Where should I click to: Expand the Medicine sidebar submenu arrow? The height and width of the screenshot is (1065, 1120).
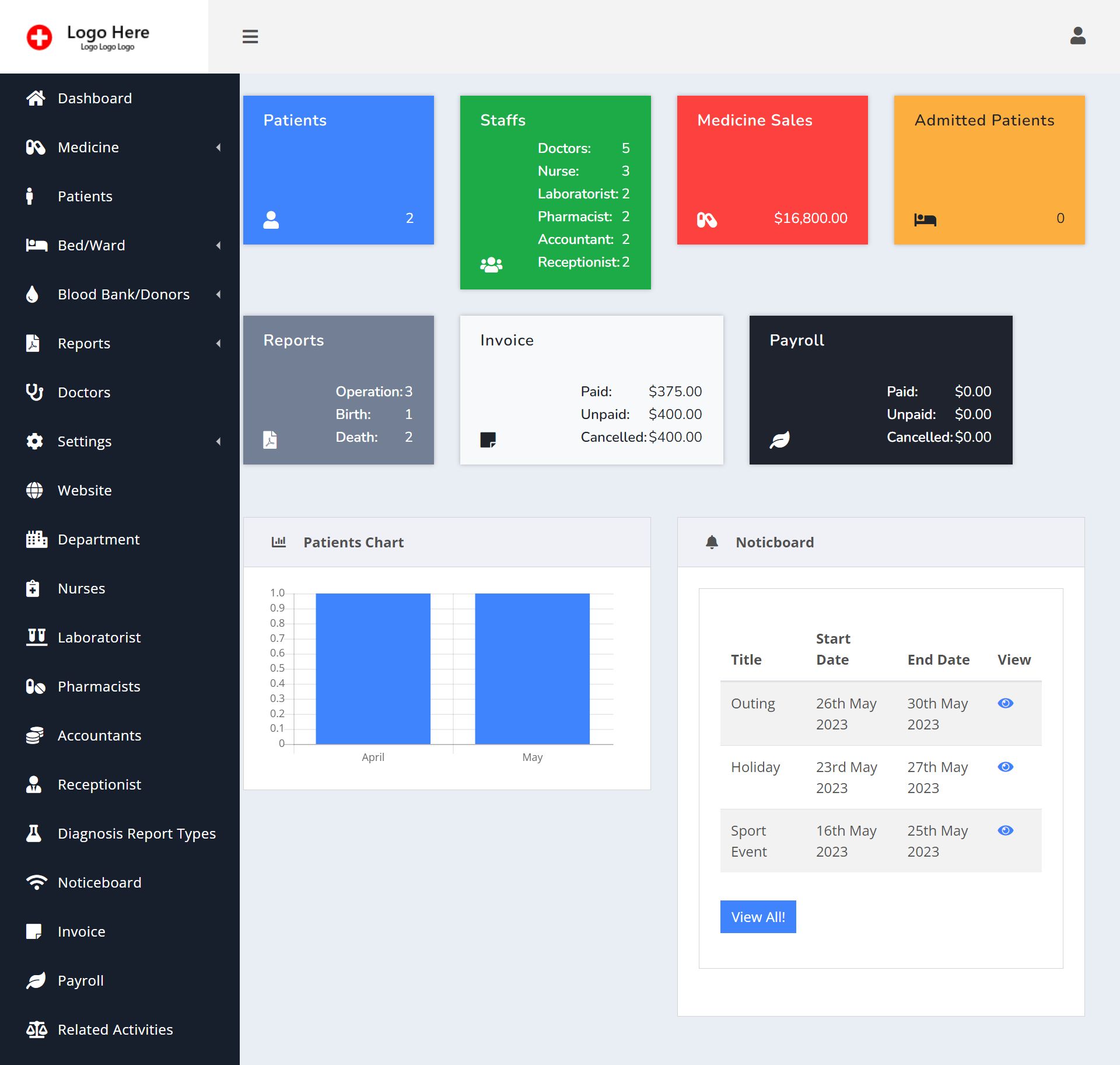point(219,148)
